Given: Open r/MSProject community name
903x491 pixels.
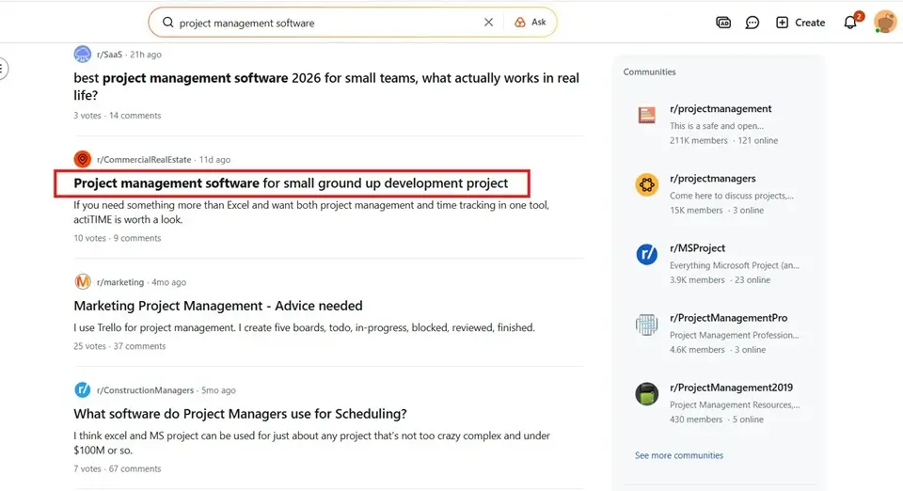Looking at the screenshot, I should click(x=697, y=248).
